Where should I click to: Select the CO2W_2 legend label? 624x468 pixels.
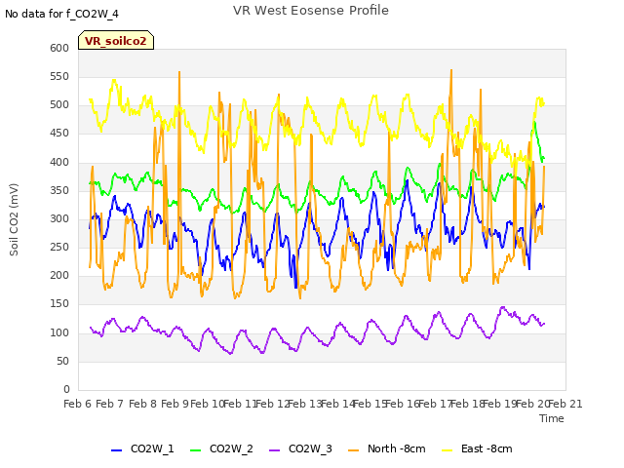point(231,448)
